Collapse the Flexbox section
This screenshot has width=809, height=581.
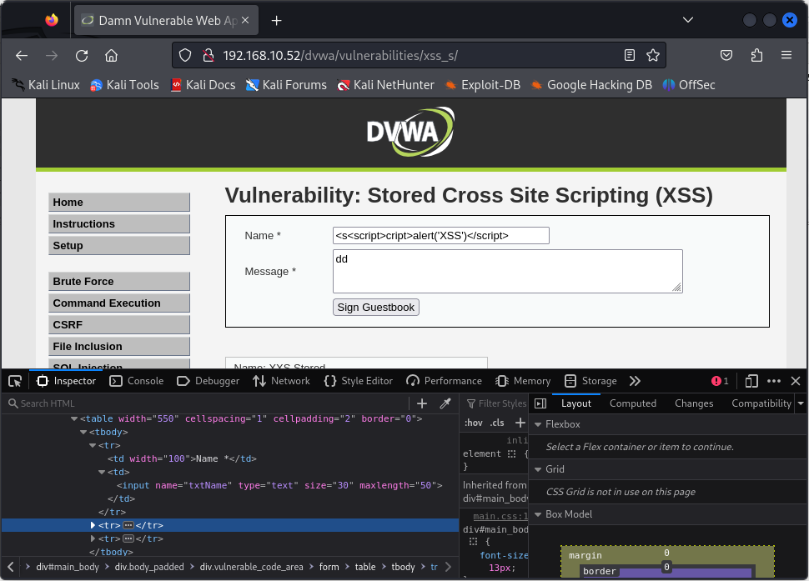[538, 424]
